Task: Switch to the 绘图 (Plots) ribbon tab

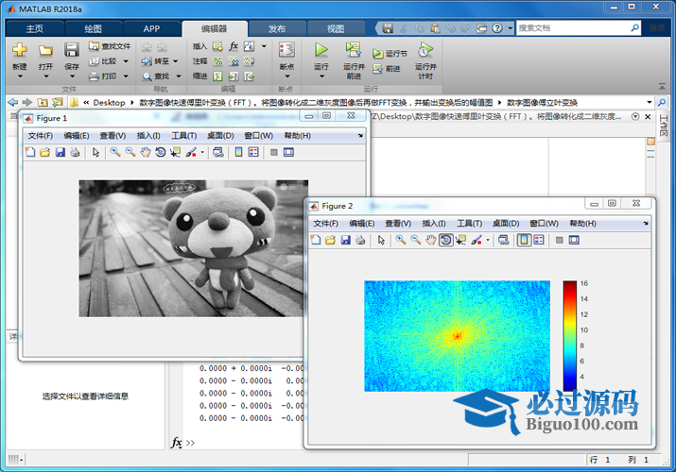Action: pos(94,28)
